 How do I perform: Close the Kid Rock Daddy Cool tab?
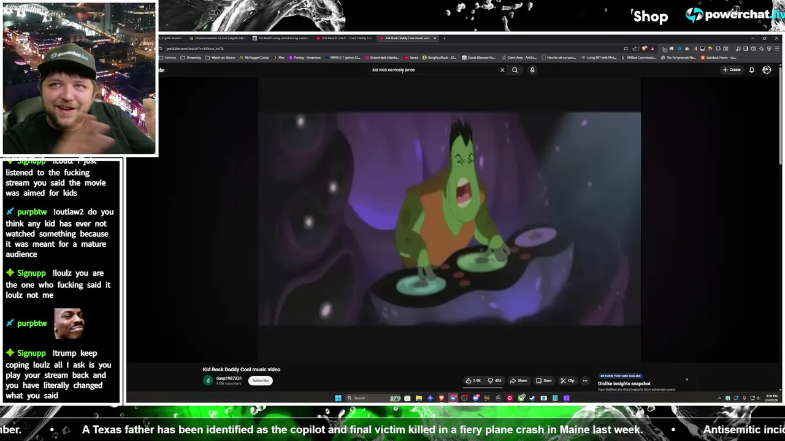(435, 38)
